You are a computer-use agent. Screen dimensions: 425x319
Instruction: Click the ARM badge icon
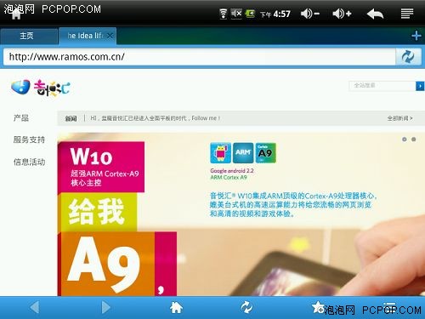click(243, 153)
